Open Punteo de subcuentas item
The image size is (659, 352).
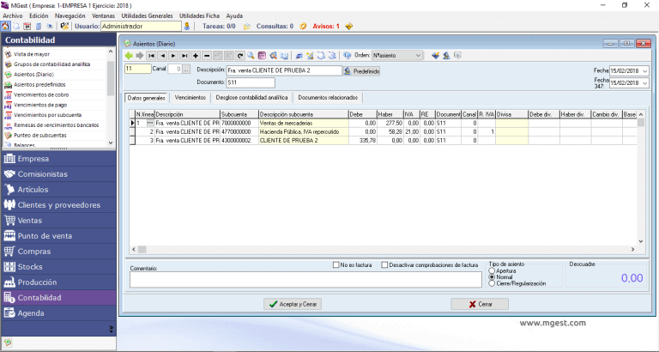coord(40,136)
